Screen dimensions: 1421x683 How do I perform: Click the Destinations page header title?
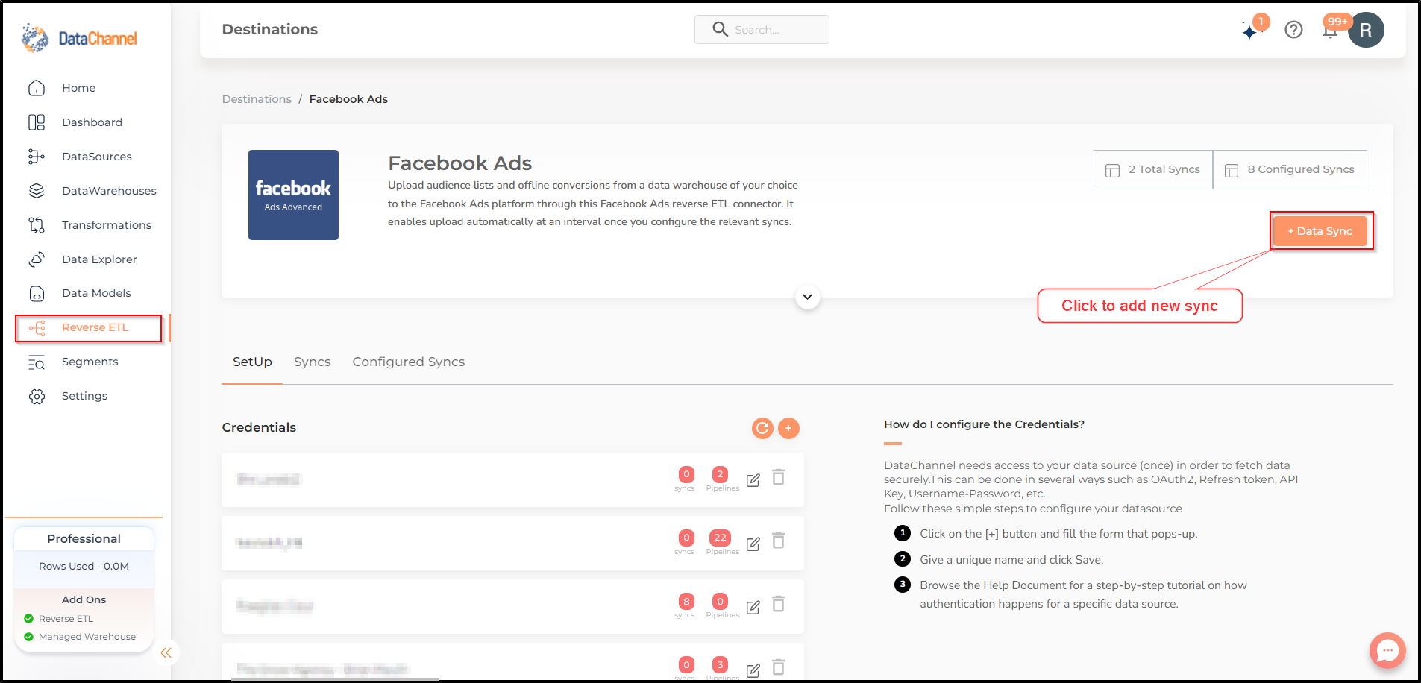coord(269,29)
